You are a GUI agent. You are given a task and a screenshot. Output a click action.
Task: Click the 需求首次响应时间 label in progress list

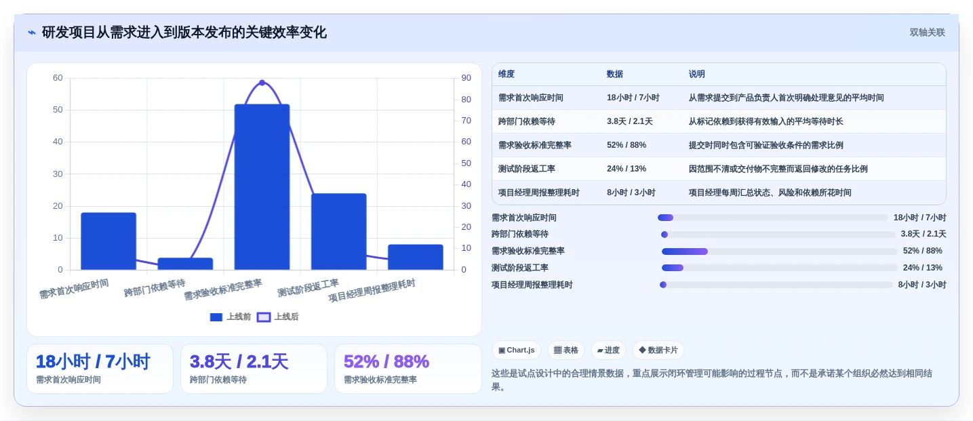click(524, 218)
